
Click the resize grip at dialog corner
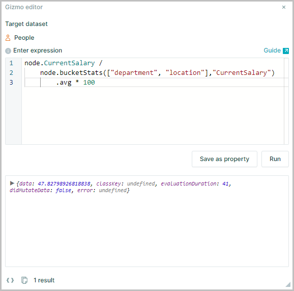pyautogui.click(x=288, y=284)
